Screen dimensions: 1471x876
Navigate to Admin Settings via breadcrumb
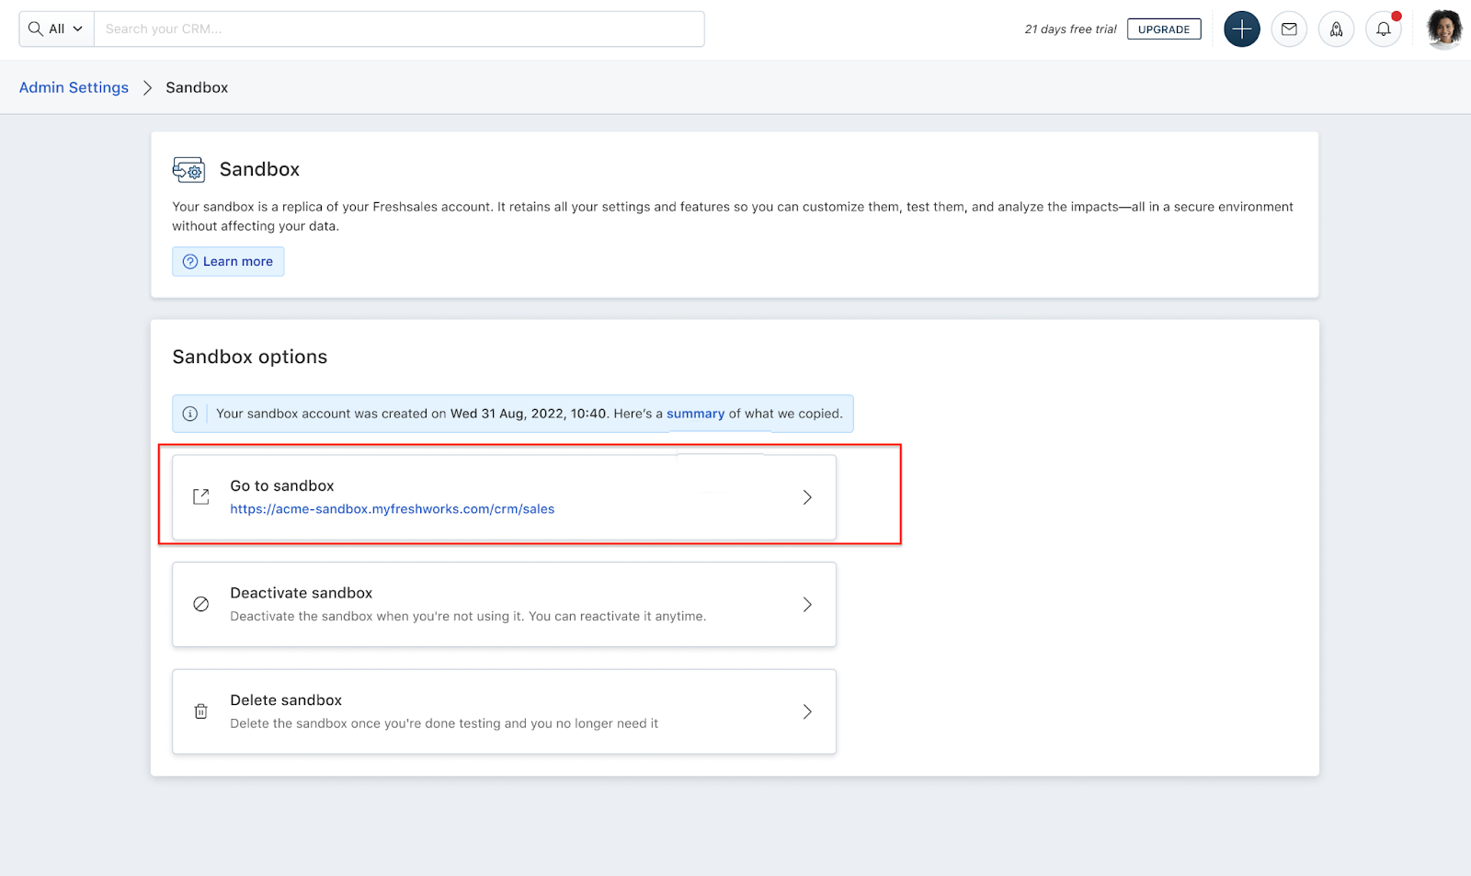point(74,86)
